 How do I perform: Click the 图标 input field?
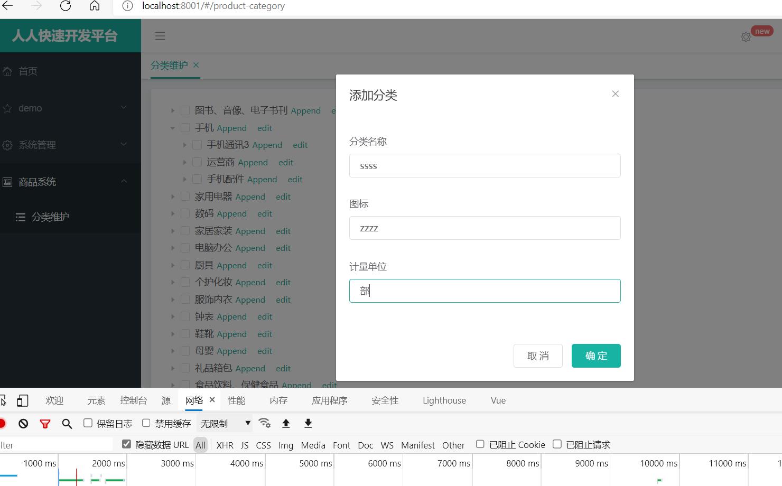pyautogui.click(x=485, y=228)
